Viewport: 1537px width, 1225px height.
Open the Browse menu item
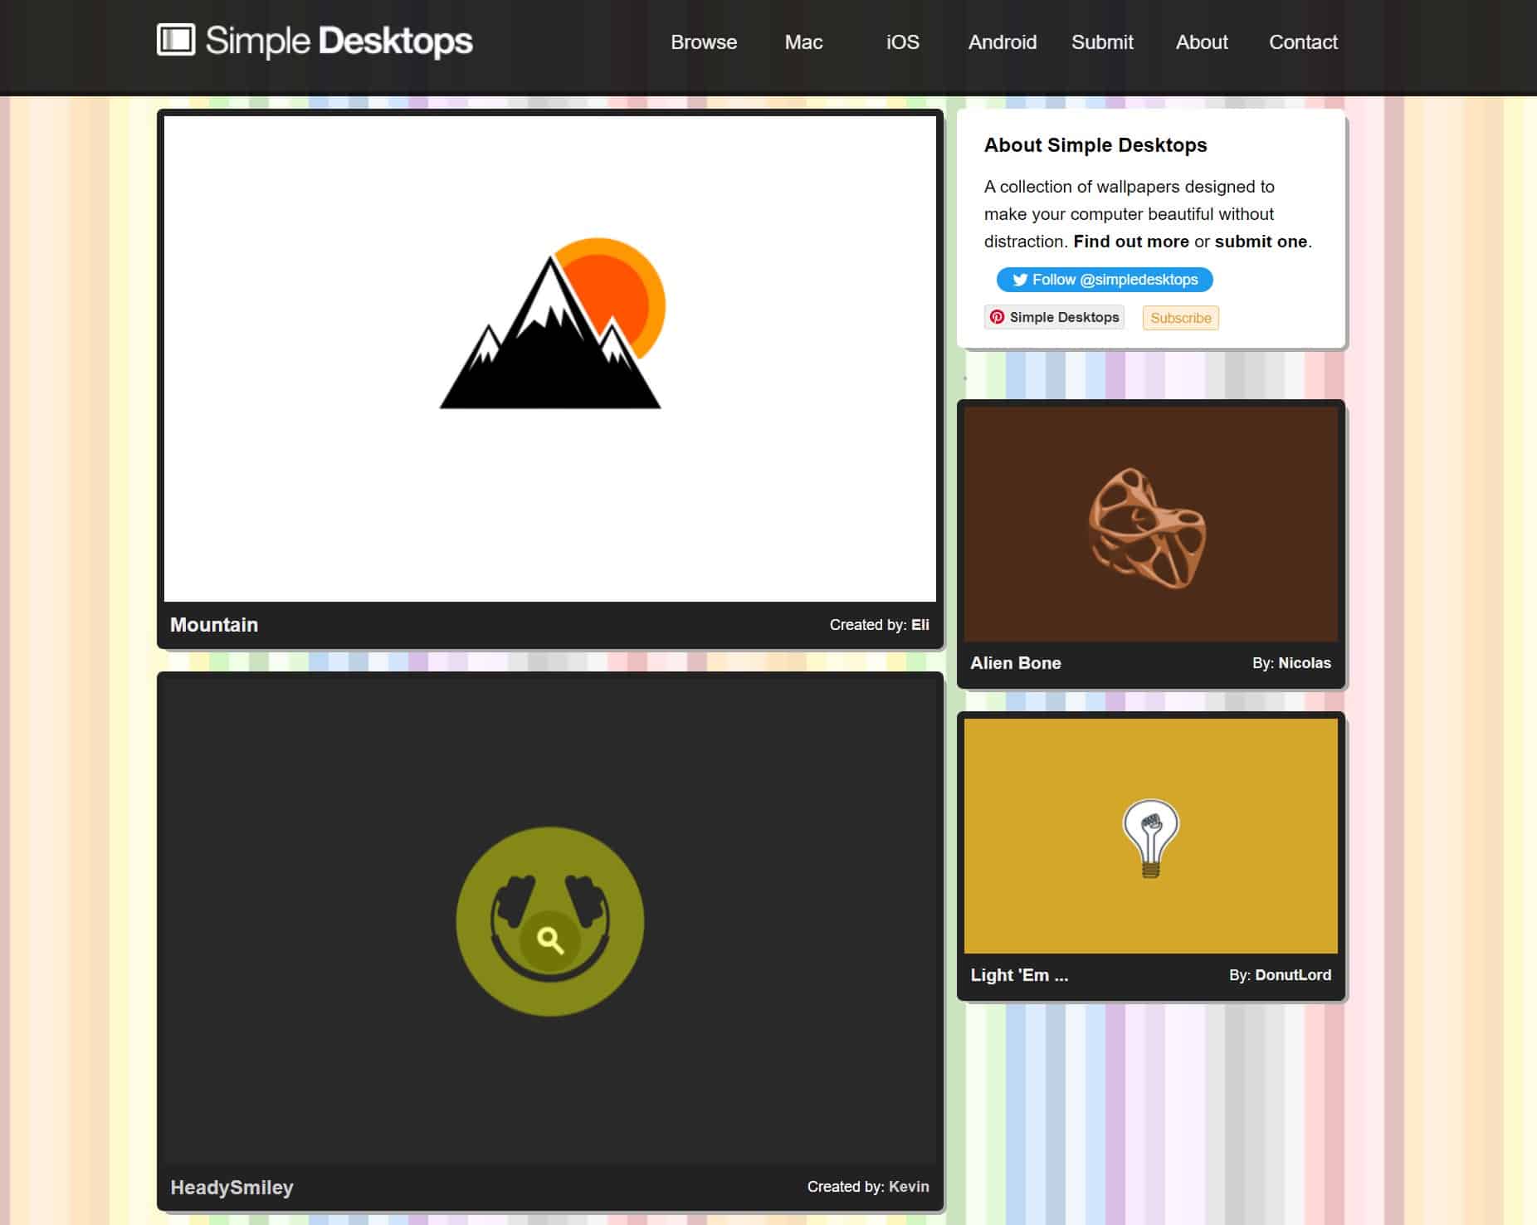[703, 42]
